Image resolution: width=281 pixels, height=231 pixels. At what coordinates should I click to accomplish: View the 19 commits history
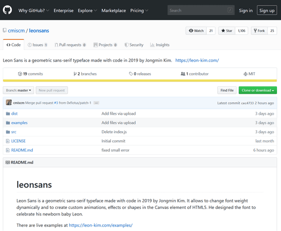coord(30,74)
